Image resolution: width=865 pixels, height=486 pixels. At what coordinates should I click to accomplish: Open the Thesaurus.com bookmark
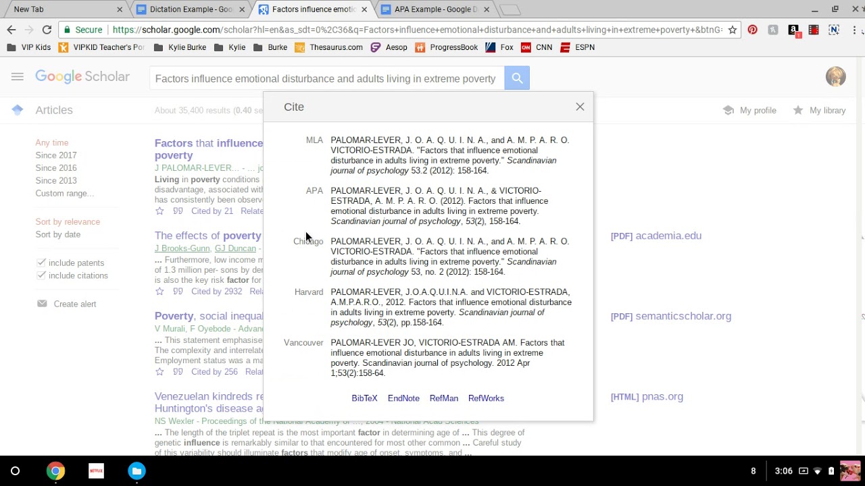click(329, 47)
